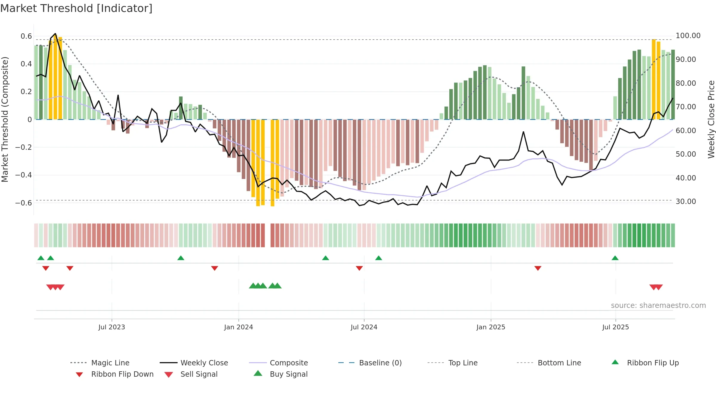
Task: Click the ribbon flip down marker before Jan 2024
Action: pyautogui.click(x=215, y=268)
